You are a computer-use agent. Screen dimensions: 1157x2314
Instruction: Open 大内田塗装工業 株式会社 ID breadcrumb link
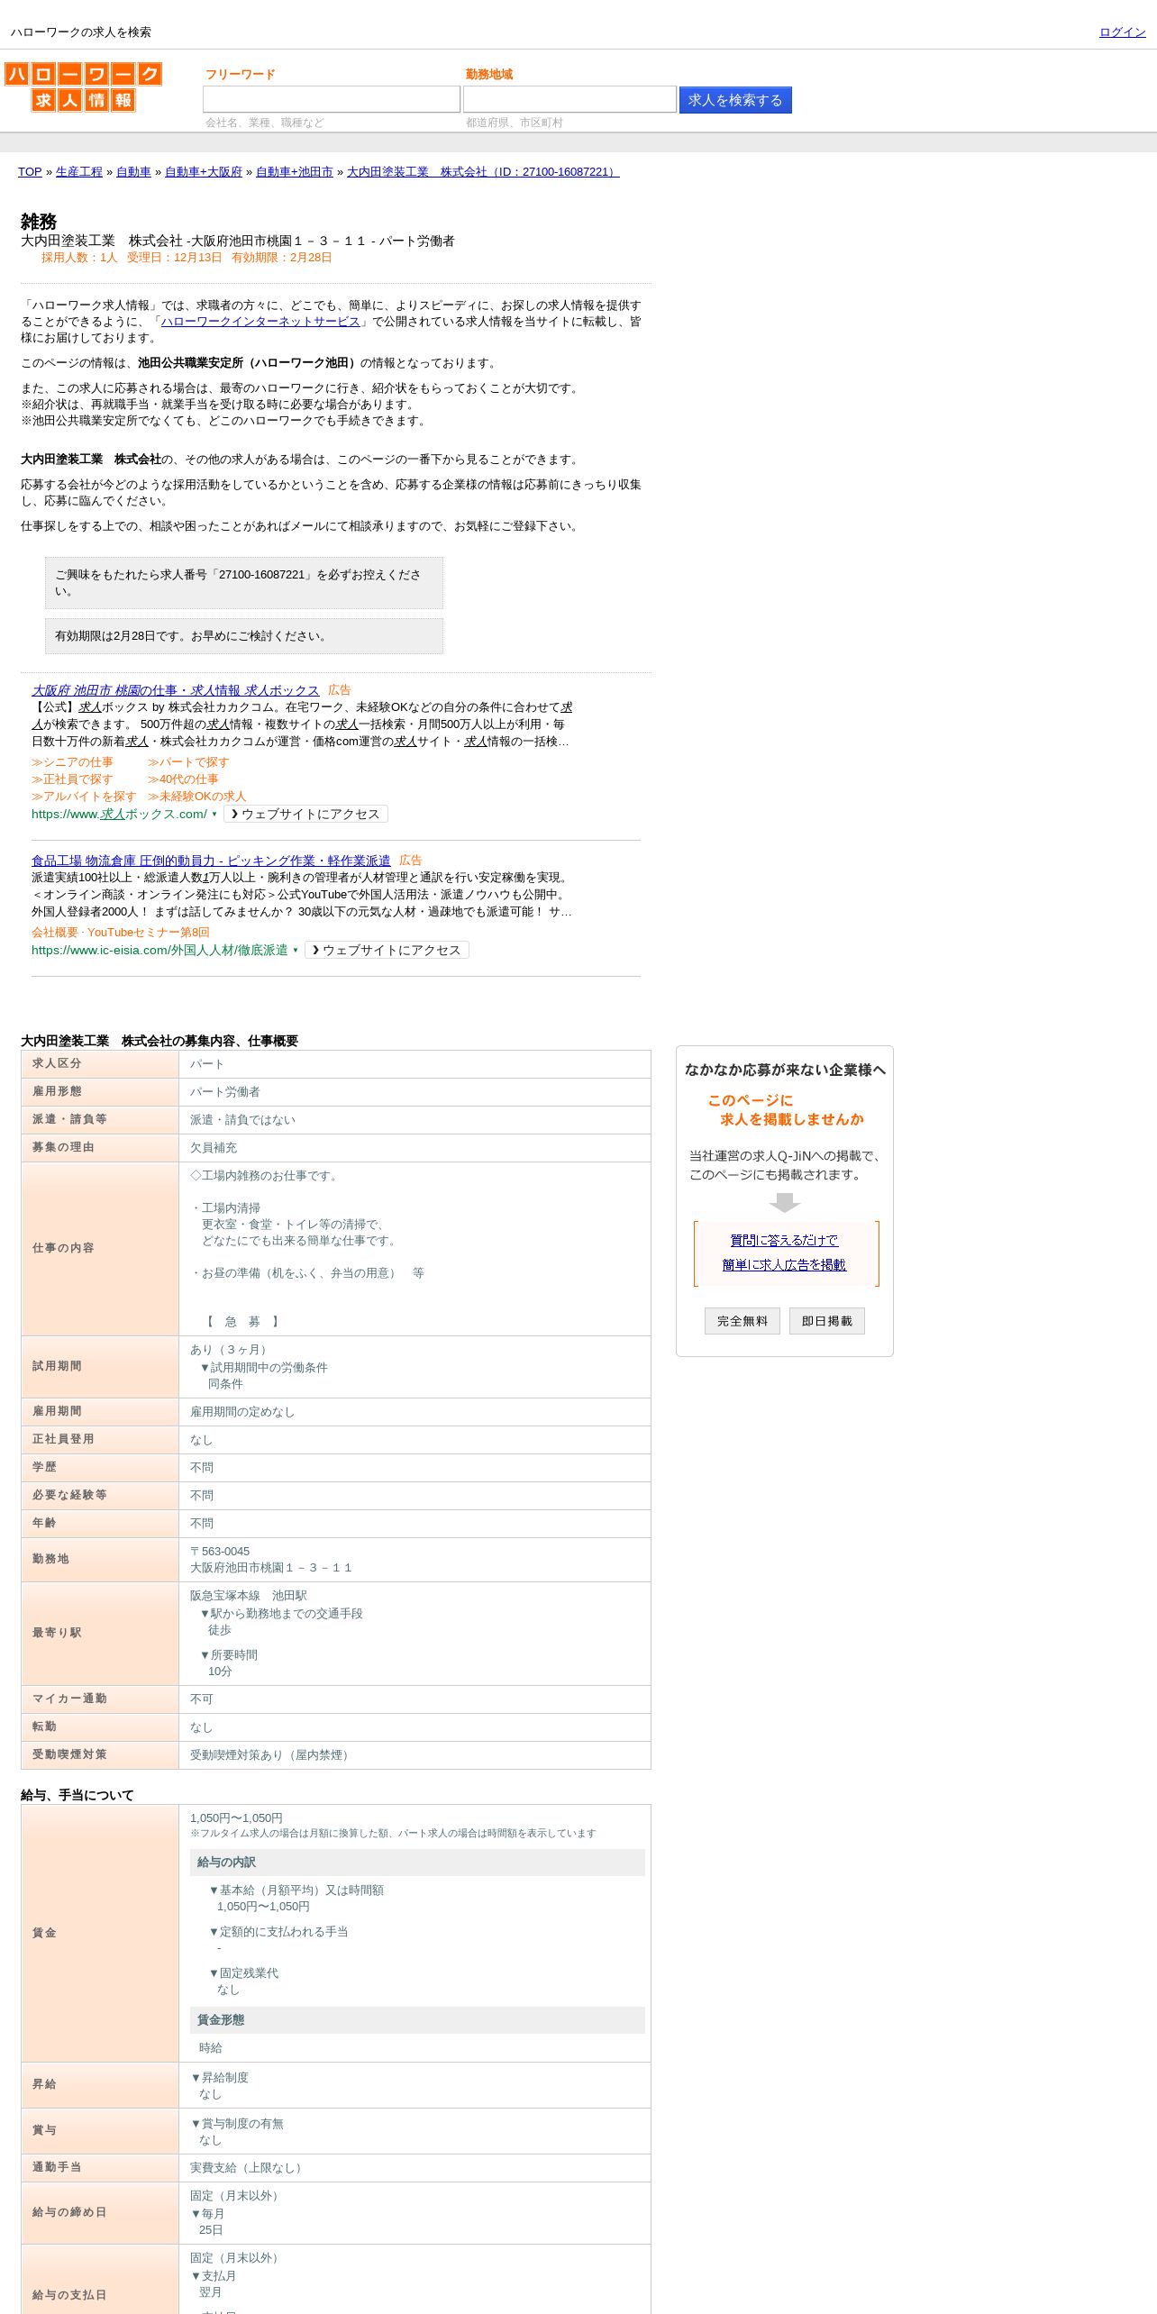483,172
